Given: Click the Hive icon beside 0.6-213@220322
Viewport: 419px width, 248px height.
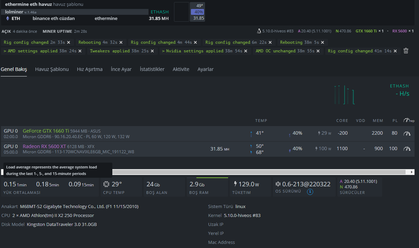Looking at the screenshot, I should 278,184.
